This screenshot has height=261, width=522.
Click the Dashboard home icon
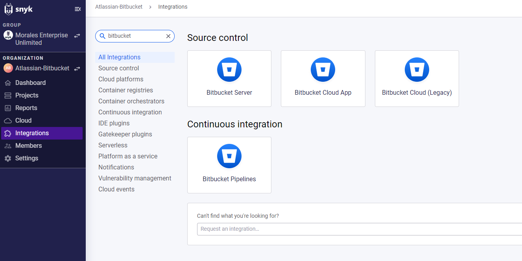click(8, 83)
